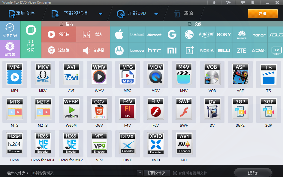
Task: Switch to the 高清 4K tab
Action: [93, 34]
